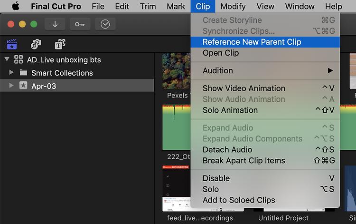Select the 222_Ot green audio waveform clip
The width and height of the screenshot is (356, 224).
[177, 127]
